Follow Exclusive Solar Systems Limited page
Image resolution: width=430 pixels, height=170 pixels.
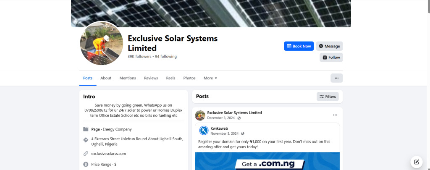(x=331, y=58)
